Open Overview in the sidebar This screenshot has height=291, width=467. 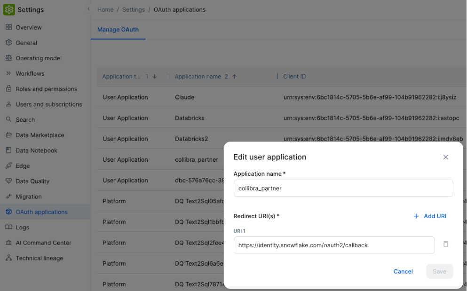pyautogui.click(x=29, y=27)
